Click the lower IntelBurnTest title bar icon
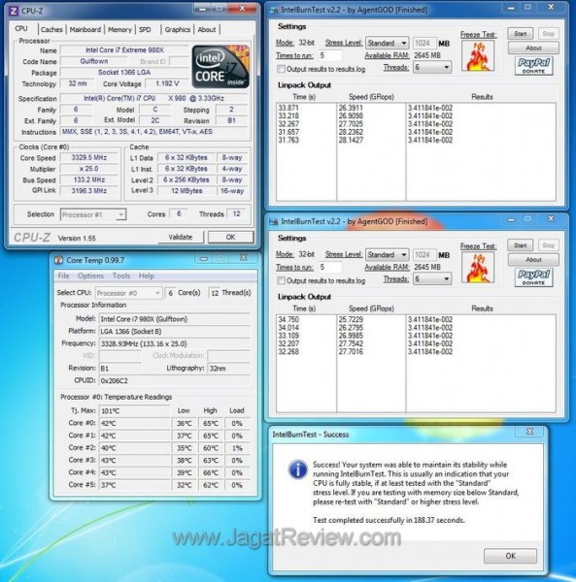Viewport: 576px width, 582px height. (x=274, y=221)
